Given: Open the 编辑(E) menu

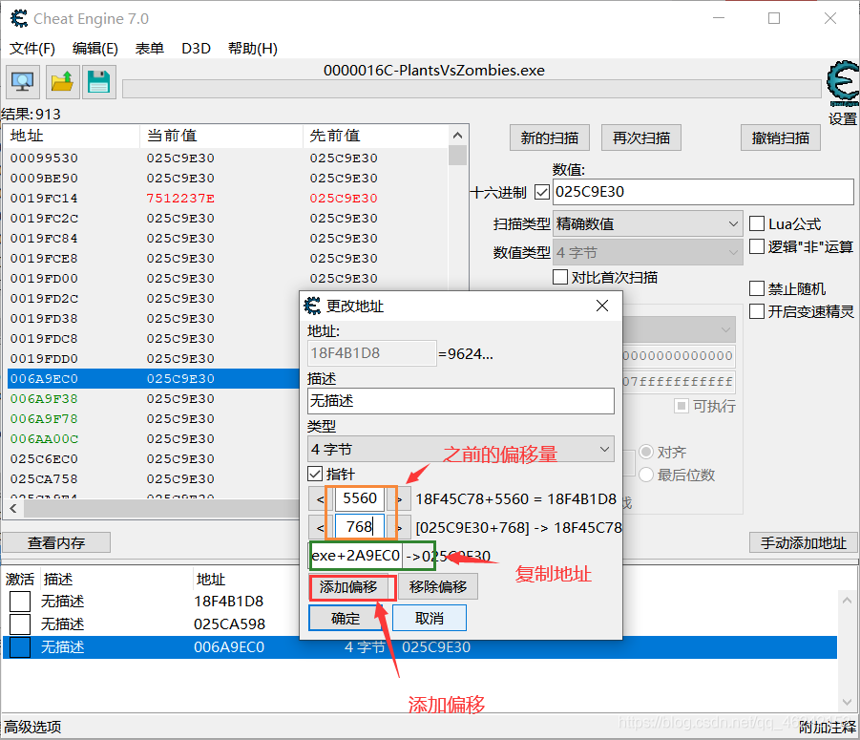Looking at the screenshot, I should click(95, 49).
